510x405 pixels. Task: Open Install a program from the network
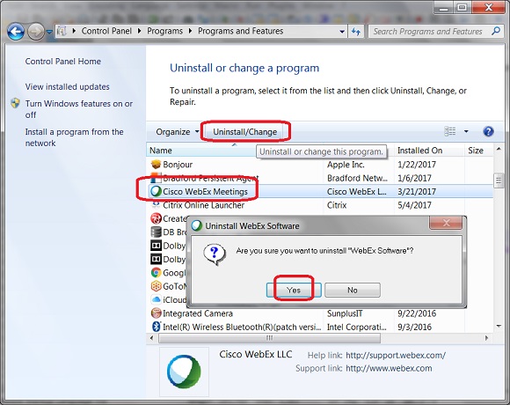75,137
